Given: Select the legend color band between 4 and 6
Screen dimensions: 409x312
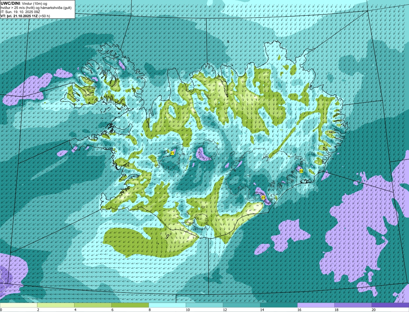Looking at the screenshot, I should [x=93, y=305].
